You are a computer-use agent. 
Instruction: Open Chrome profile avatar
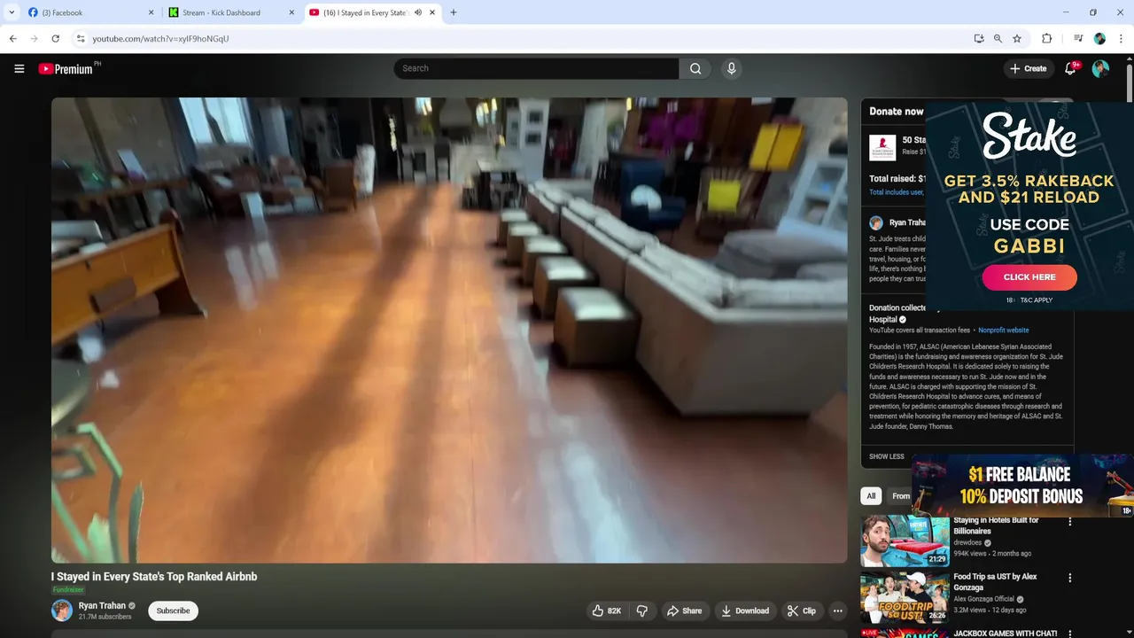click(x=1099, y=38)
